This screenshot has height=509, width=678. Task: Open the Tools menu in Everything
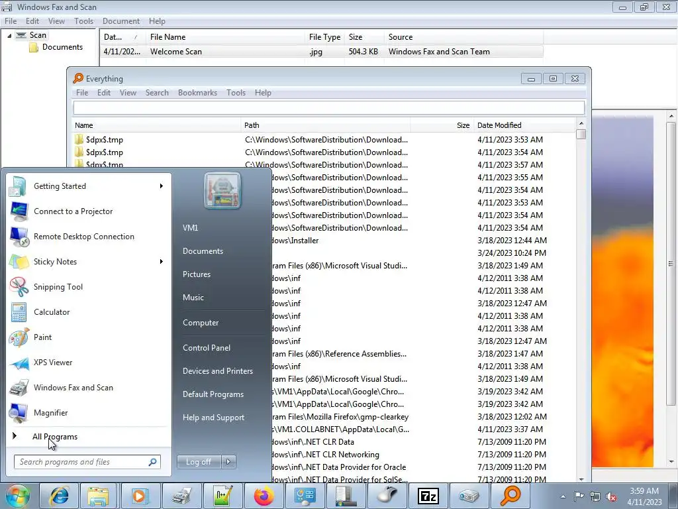tap(236, 93)
